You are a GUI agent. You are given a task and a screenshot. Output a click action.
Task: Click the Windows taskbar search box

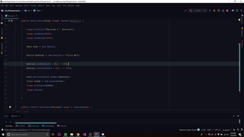[x=28, y=134]
